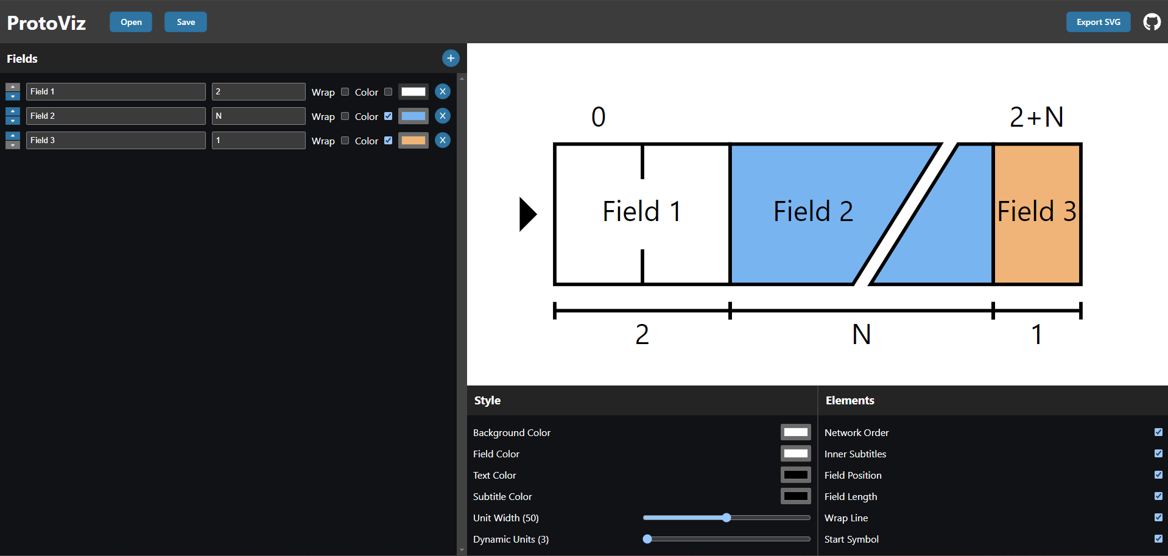Viewport: 1168px width, 556px height.
Task: Move Field 1 down with arrow
Action: pyautogui.click(x=13, y=96)
